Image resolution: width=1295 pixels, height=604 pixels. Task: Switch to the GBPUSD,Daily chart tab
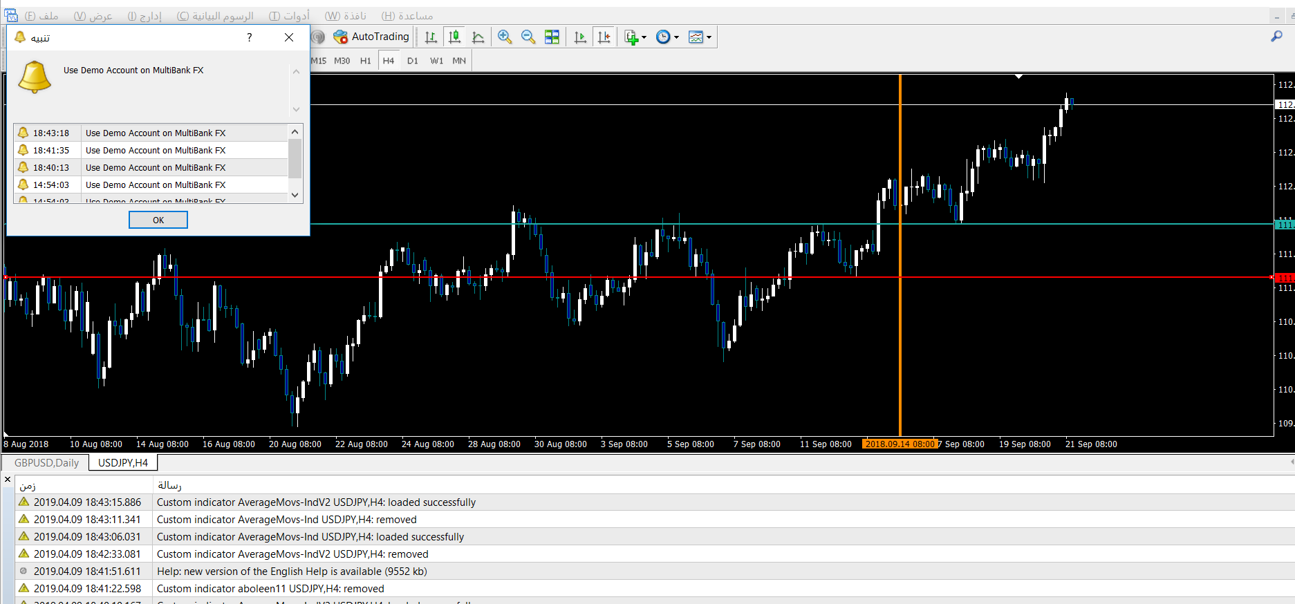(x=46, y=463)
